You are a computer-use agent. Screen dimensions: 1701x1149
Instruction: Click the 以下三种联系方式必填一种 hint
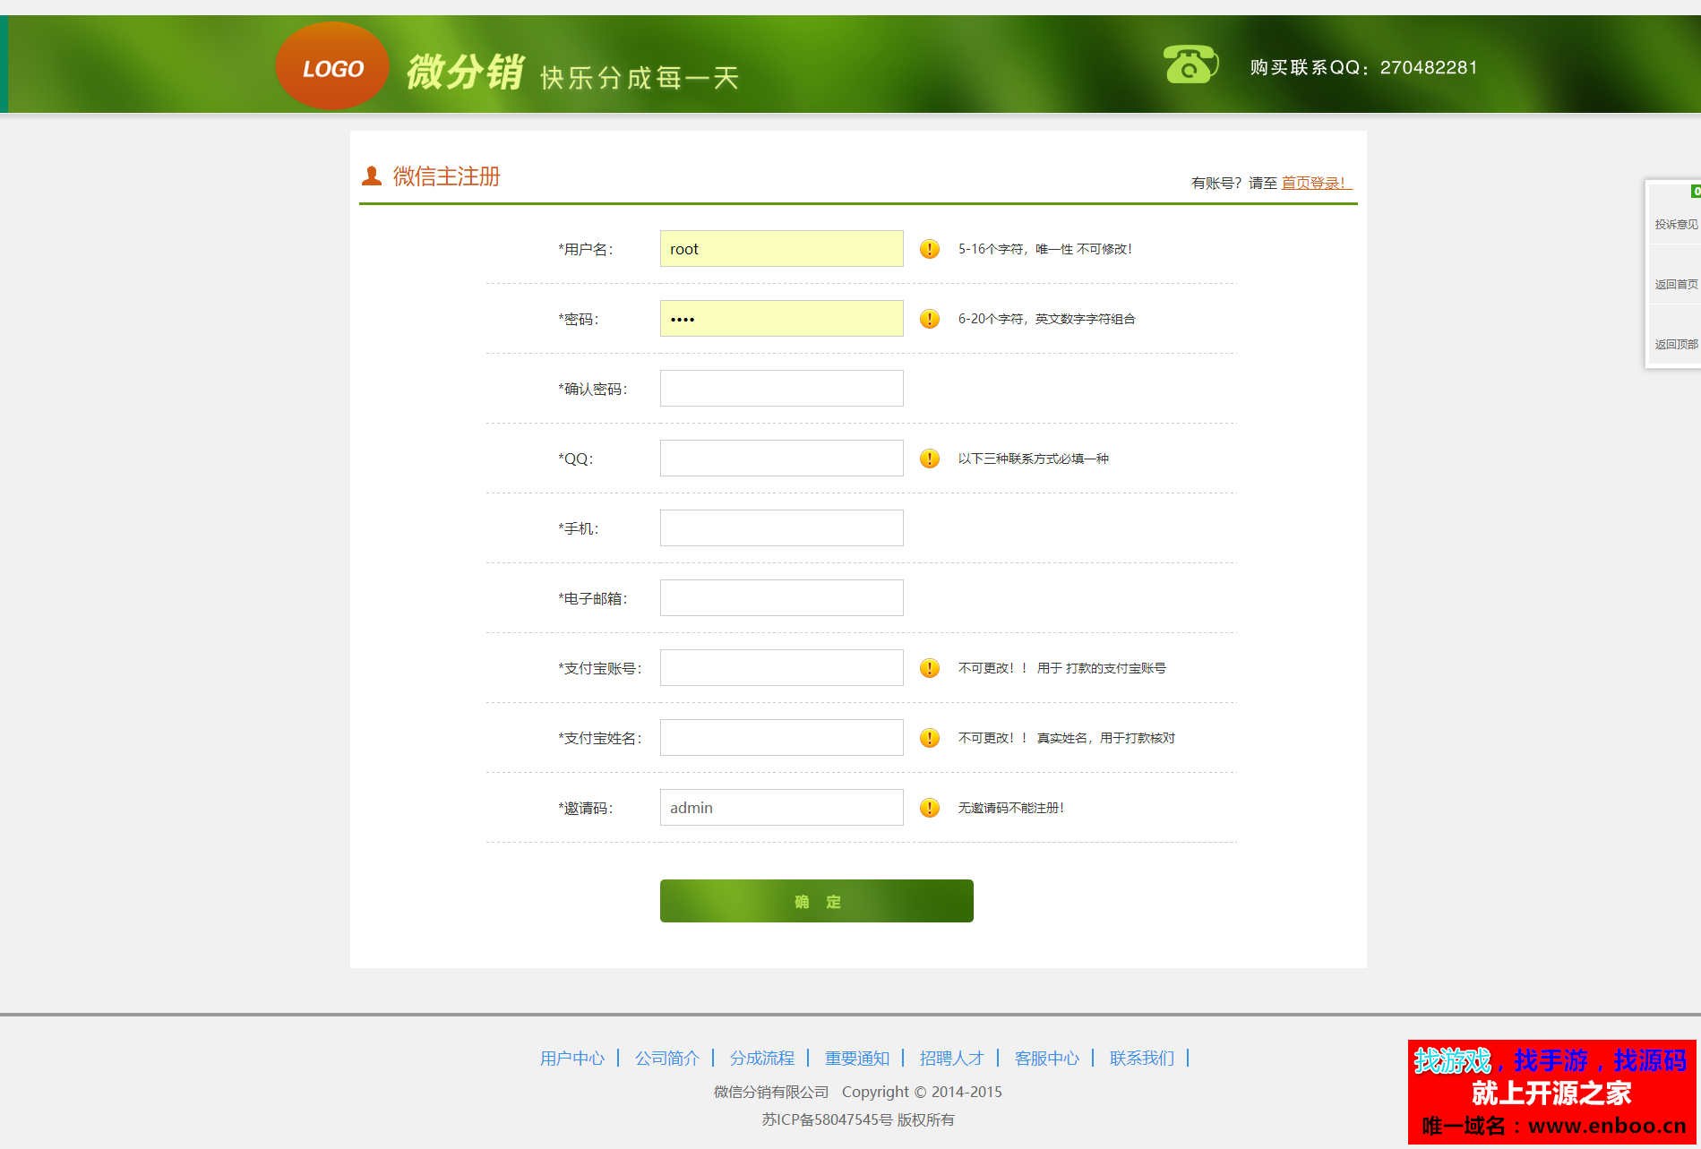coord(1033,459)
